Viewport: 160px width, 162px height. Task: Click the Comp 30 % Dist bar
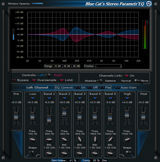click(95, 160)
